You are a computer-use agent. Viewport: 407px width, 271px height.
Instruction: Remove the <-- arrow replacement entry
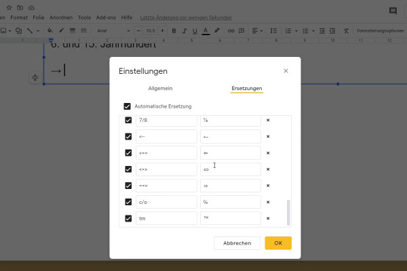(268, 137)
